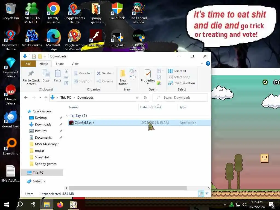Click the Select all button
This screenshot has width=280, height=210.
tap(177, 71)
